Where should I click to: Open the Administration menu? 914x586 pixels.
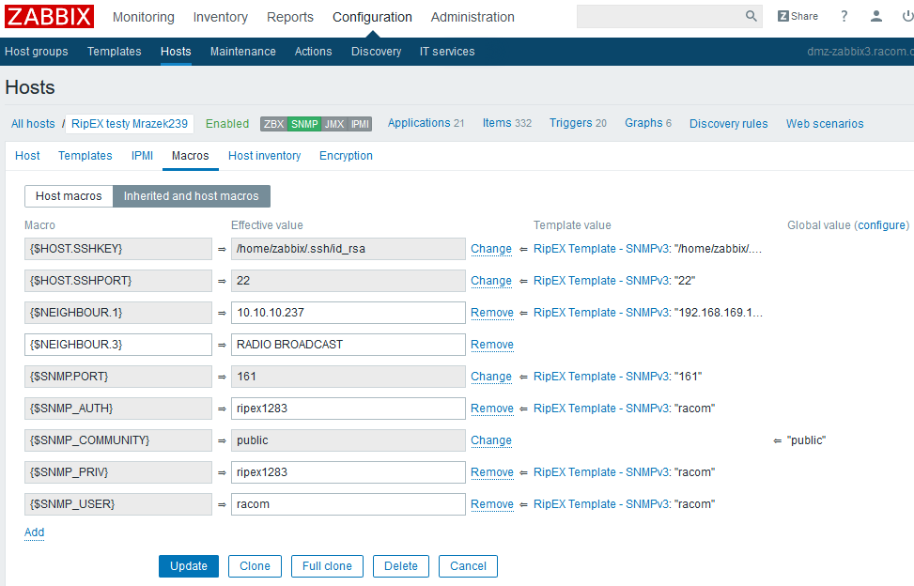[472, 17]
